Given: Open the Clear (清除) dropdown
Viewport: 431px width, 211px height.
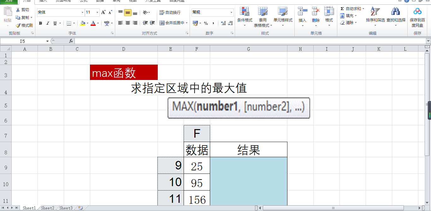Looking at the screenshot, I should [349, 23].
